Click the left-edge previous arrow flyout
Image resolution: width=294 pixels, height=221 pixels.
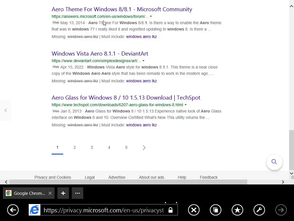click(5, 110)
